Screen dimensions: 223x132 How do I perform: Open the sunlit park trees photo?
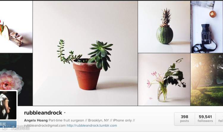tap(207, 80)
